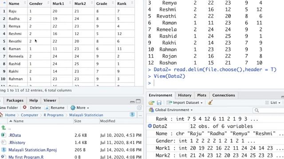Image resolution: width=284 pixels, height=159 pixels.
Task: Open the .Rhistory file
Action: click(x=17, y=143)
